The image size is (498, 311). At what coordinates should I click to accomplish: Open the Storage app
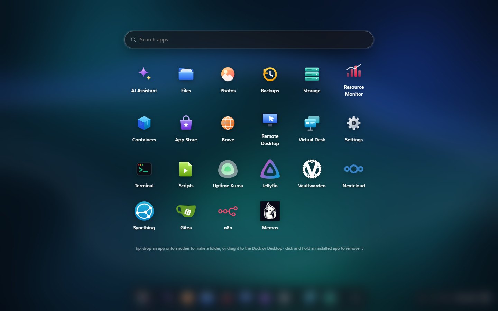point(312,74)
